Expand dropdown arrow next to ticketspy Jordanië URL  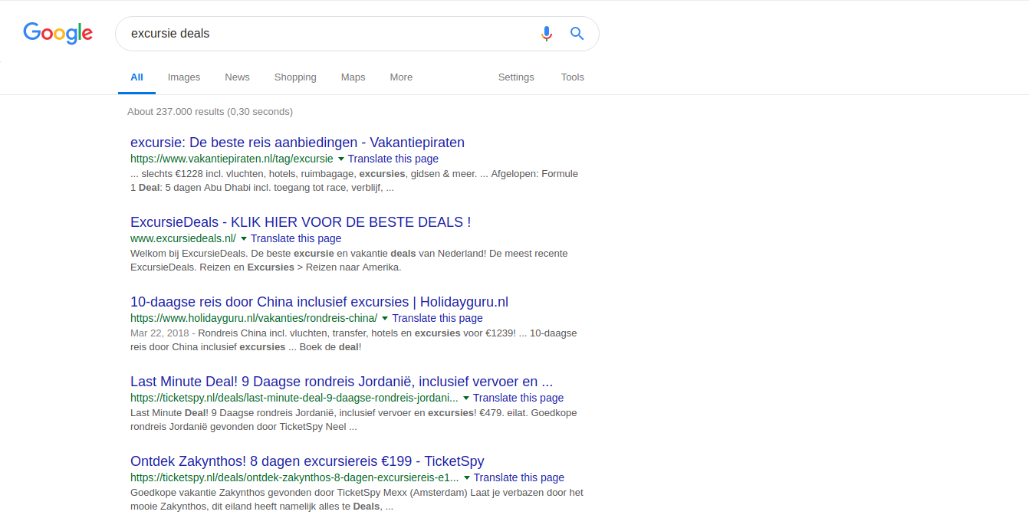click(x=466, y=398)
